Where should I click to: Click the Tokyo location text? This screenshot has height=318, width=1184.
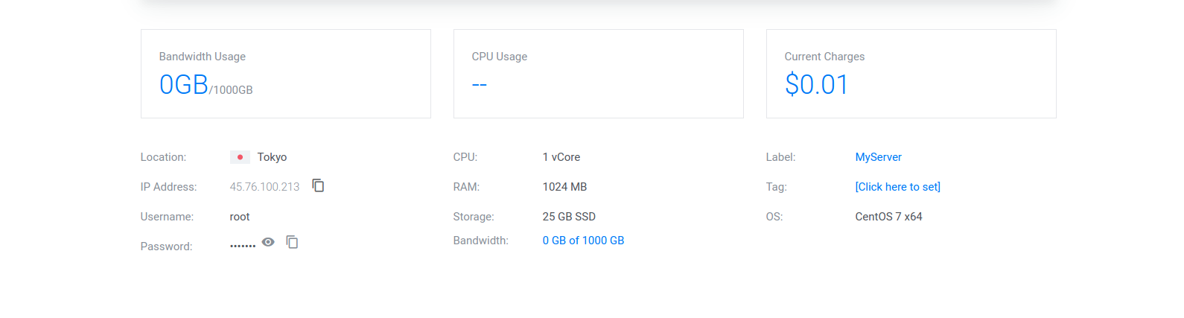click(272, 157)
